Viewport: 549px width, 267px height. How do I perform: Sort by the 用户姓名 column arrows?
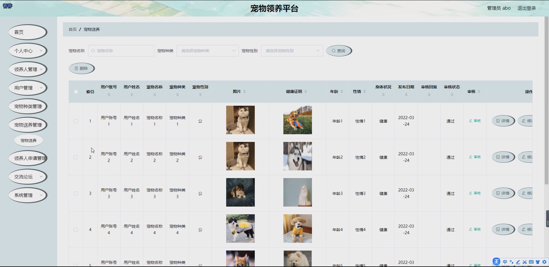(132, 95)
